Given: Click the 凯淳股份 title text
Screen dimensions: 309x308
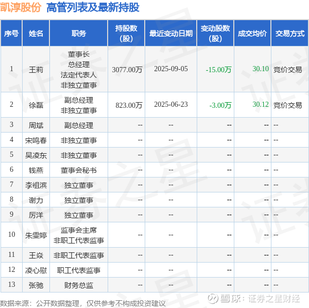Looking at the screenshot, I should coord(21,7).
